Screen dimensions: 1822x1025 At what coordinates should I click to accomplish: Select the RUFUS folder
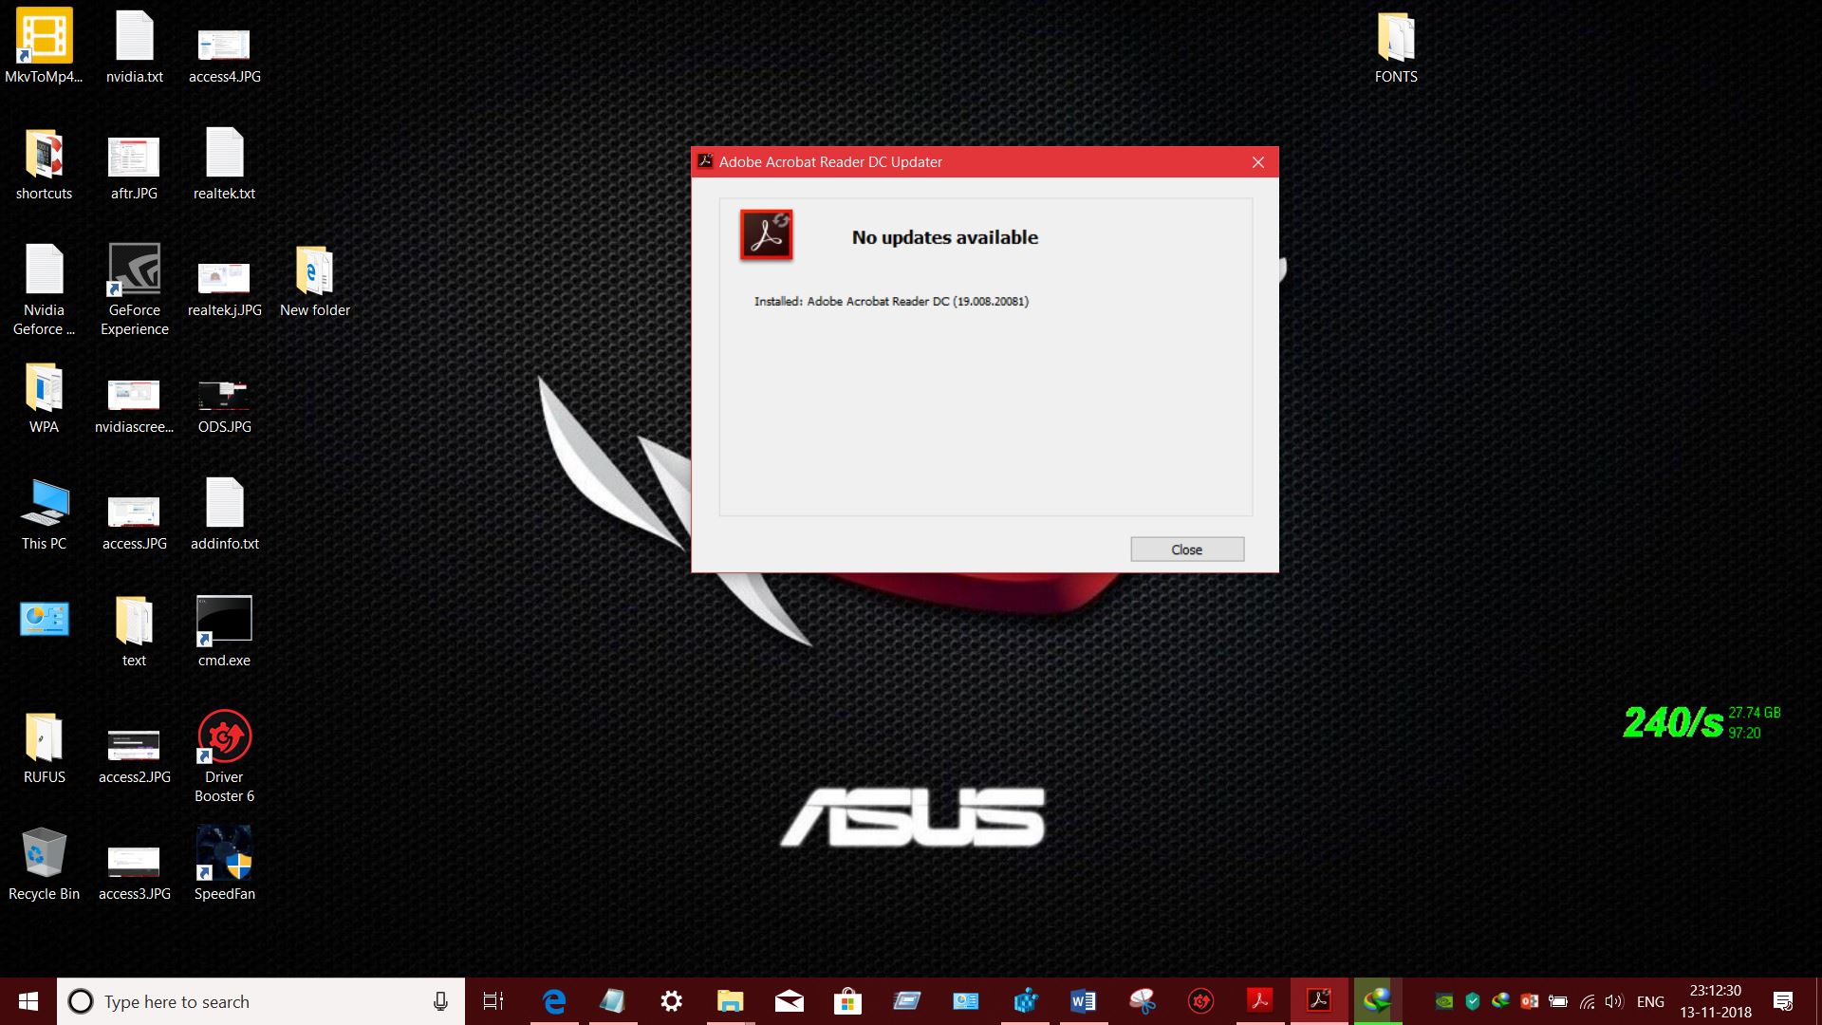44,747
